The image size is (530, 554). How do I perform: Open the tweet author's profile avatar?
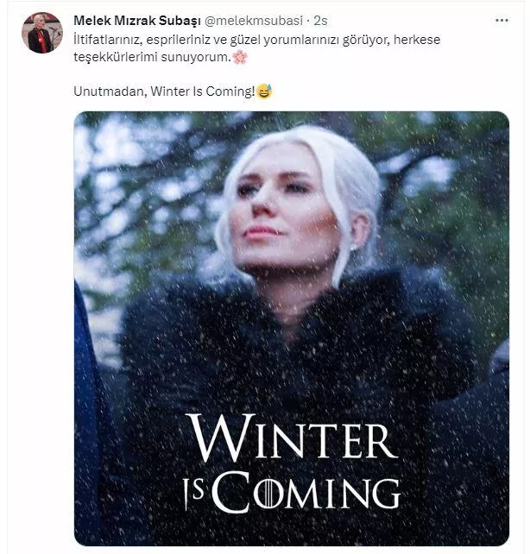pos(41,33)
